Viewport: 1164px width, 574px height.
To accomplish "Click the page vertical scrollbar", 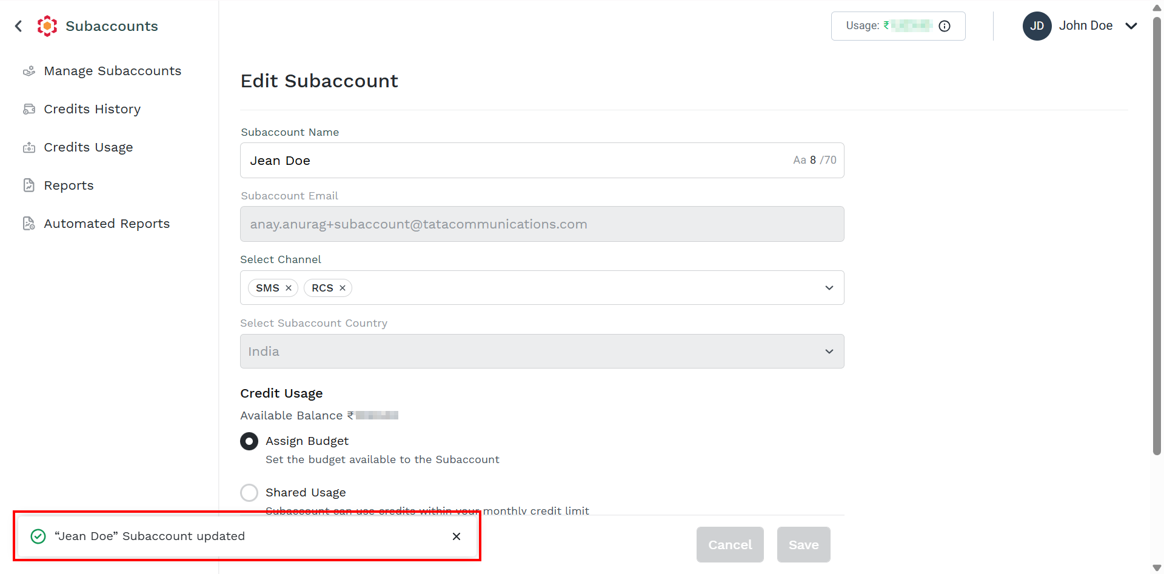I will (x=1157, y=236).
